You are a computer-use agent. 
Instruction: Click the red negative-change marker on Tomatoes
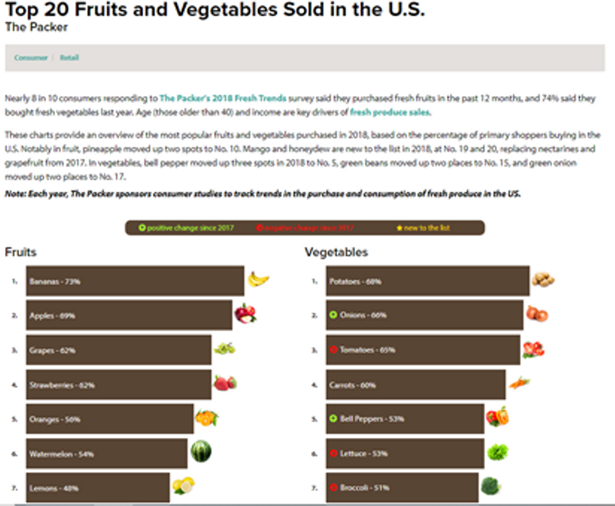[334, 350]
